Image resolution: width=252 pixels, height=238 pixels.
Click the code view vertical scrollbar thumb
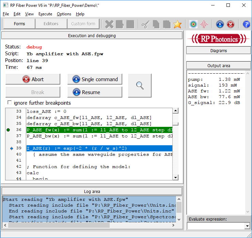175,124
